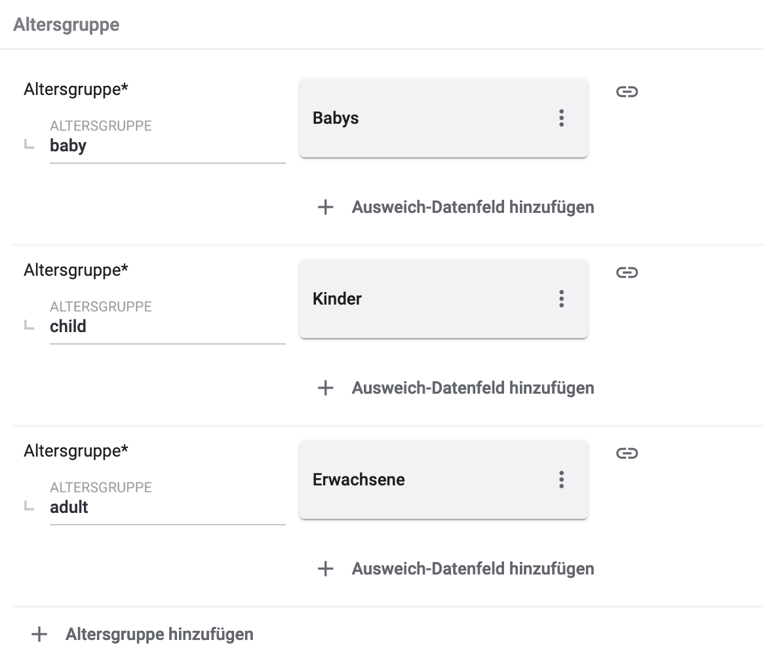Open the three-dot menu on Erwachsene
The width and height of the screenshot is (763, 659).
(x=561, y=480)
